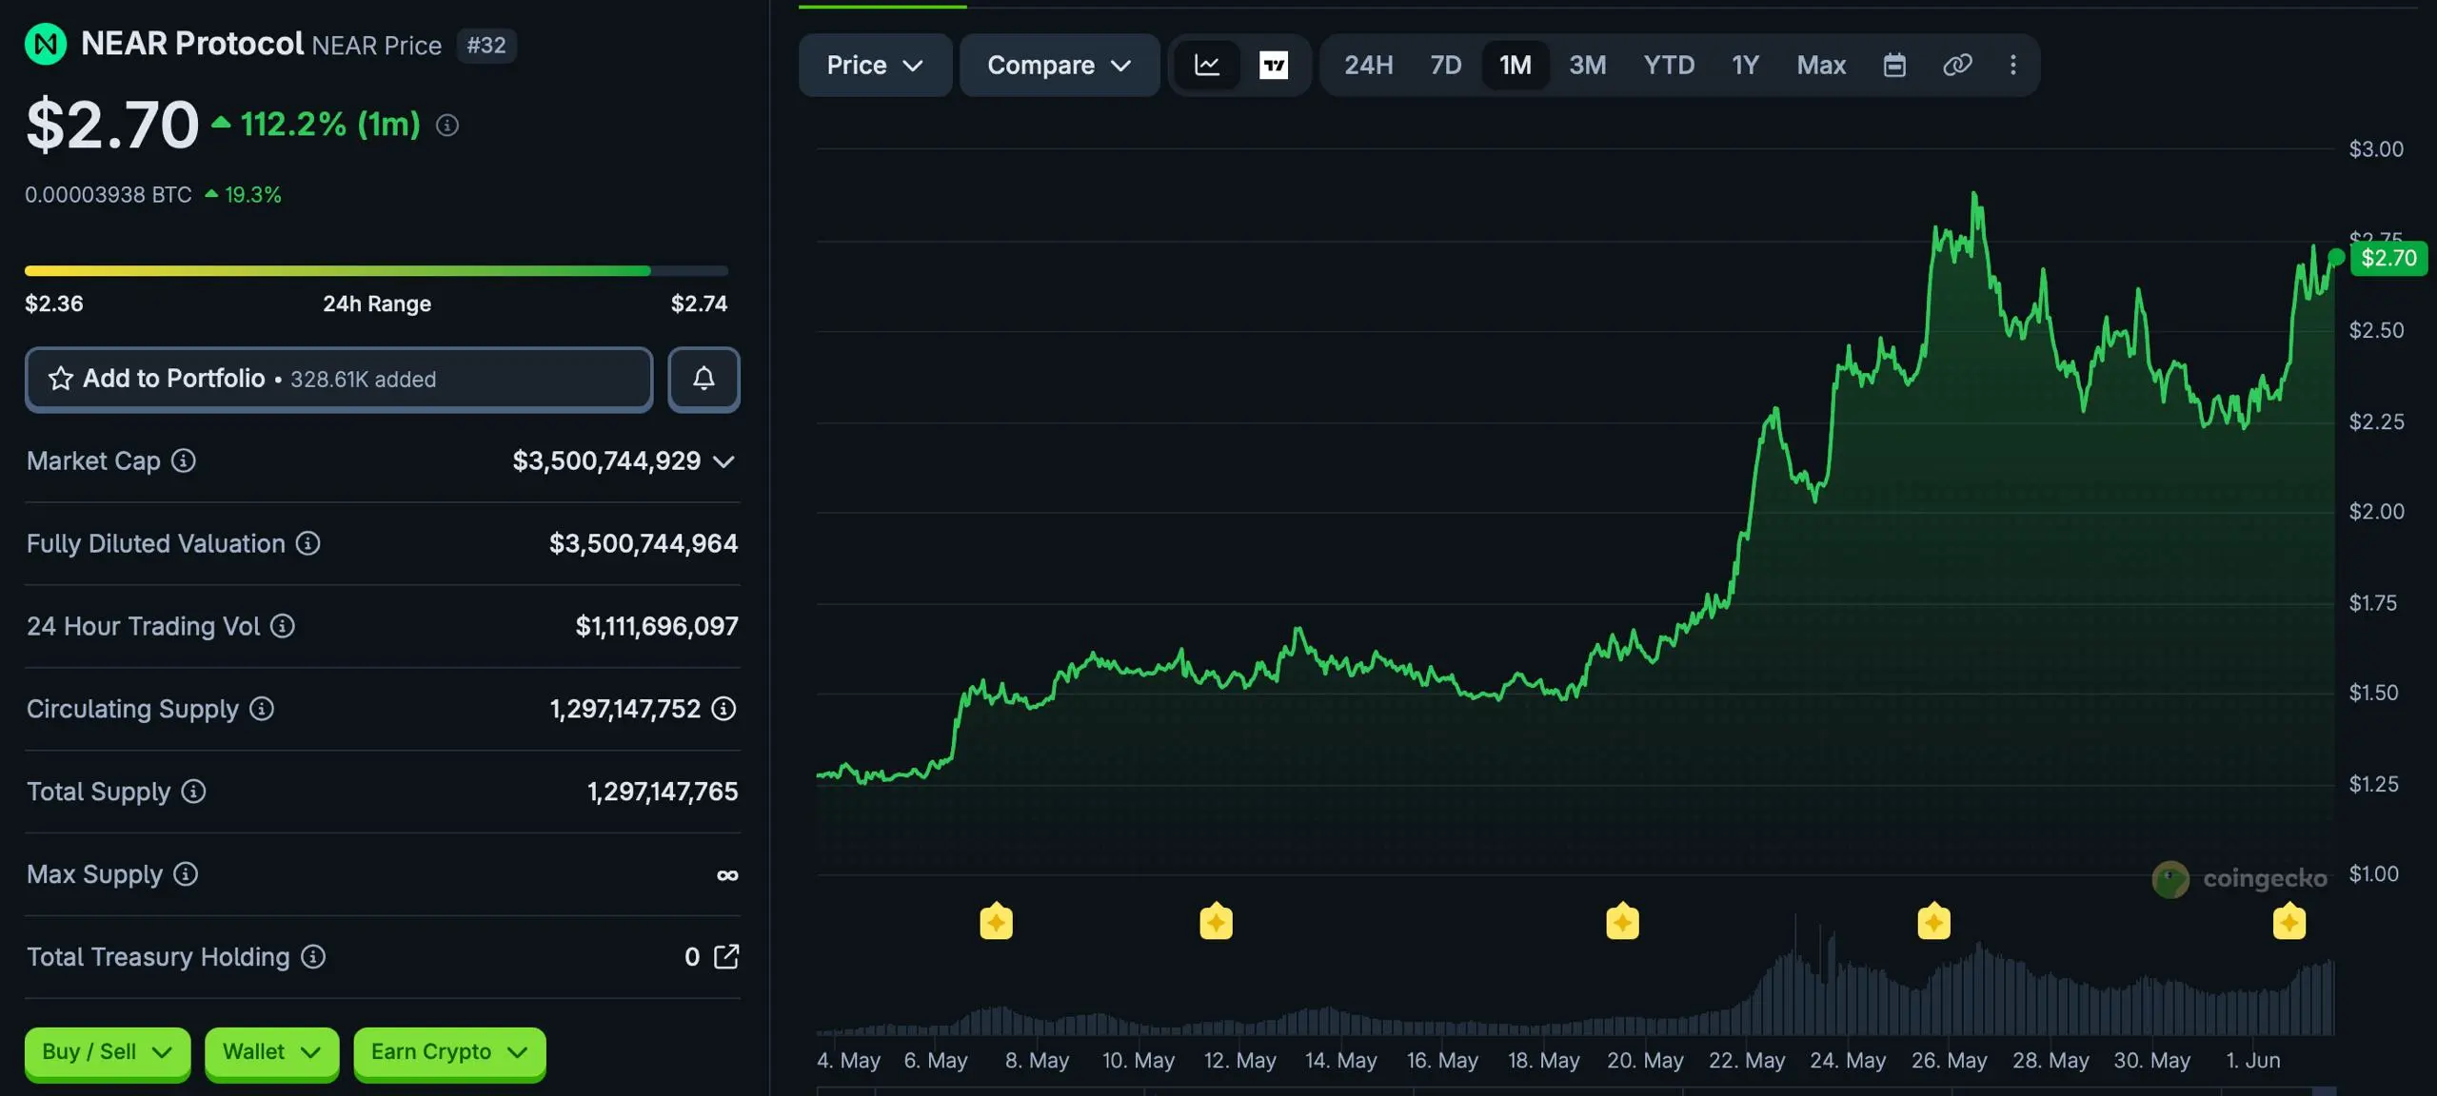Click Market Cap info icon

pos(184,460)
